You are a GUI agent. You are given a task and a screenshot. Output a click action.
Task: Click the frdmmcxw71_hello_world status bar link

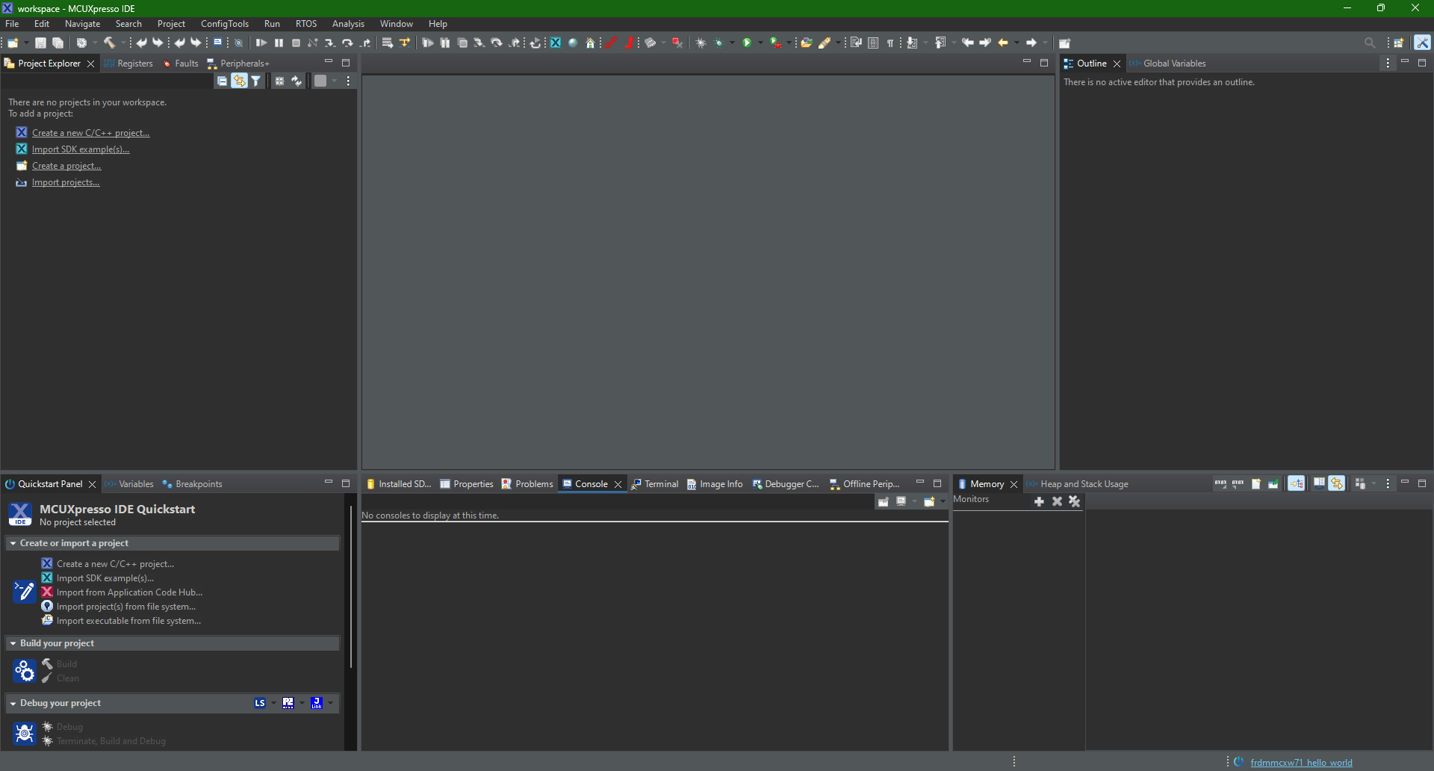point(1301,763)
